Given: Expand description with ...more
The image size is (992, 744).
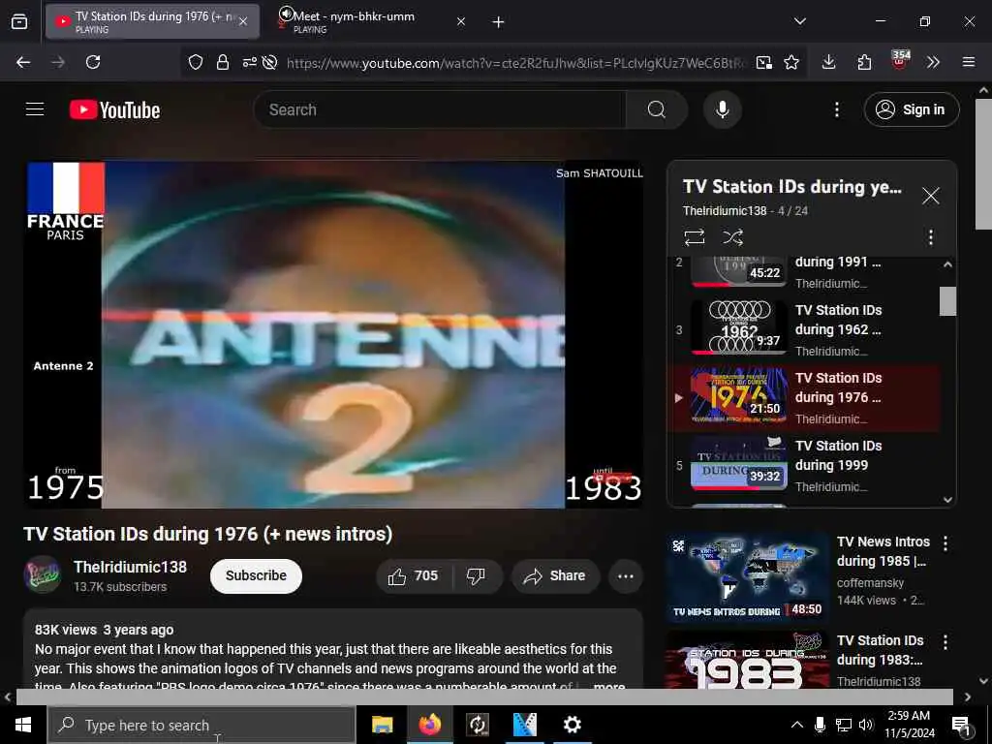Looking at the screenshot, I should [608, 685].
